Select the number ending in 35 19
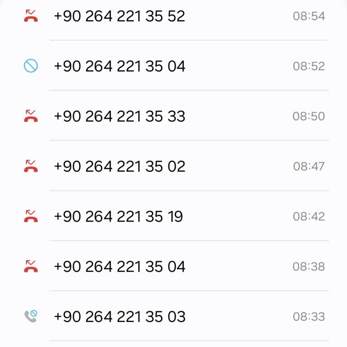Viewport: 347px width, 347px height. pos(118,217)
